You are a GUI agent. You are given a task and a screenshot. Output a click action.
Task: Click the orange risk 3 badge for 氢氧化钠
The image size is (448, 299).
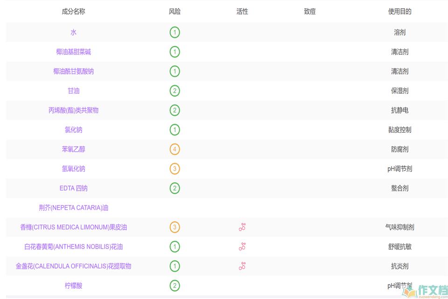pyautogui.click(x=175, y=169)
